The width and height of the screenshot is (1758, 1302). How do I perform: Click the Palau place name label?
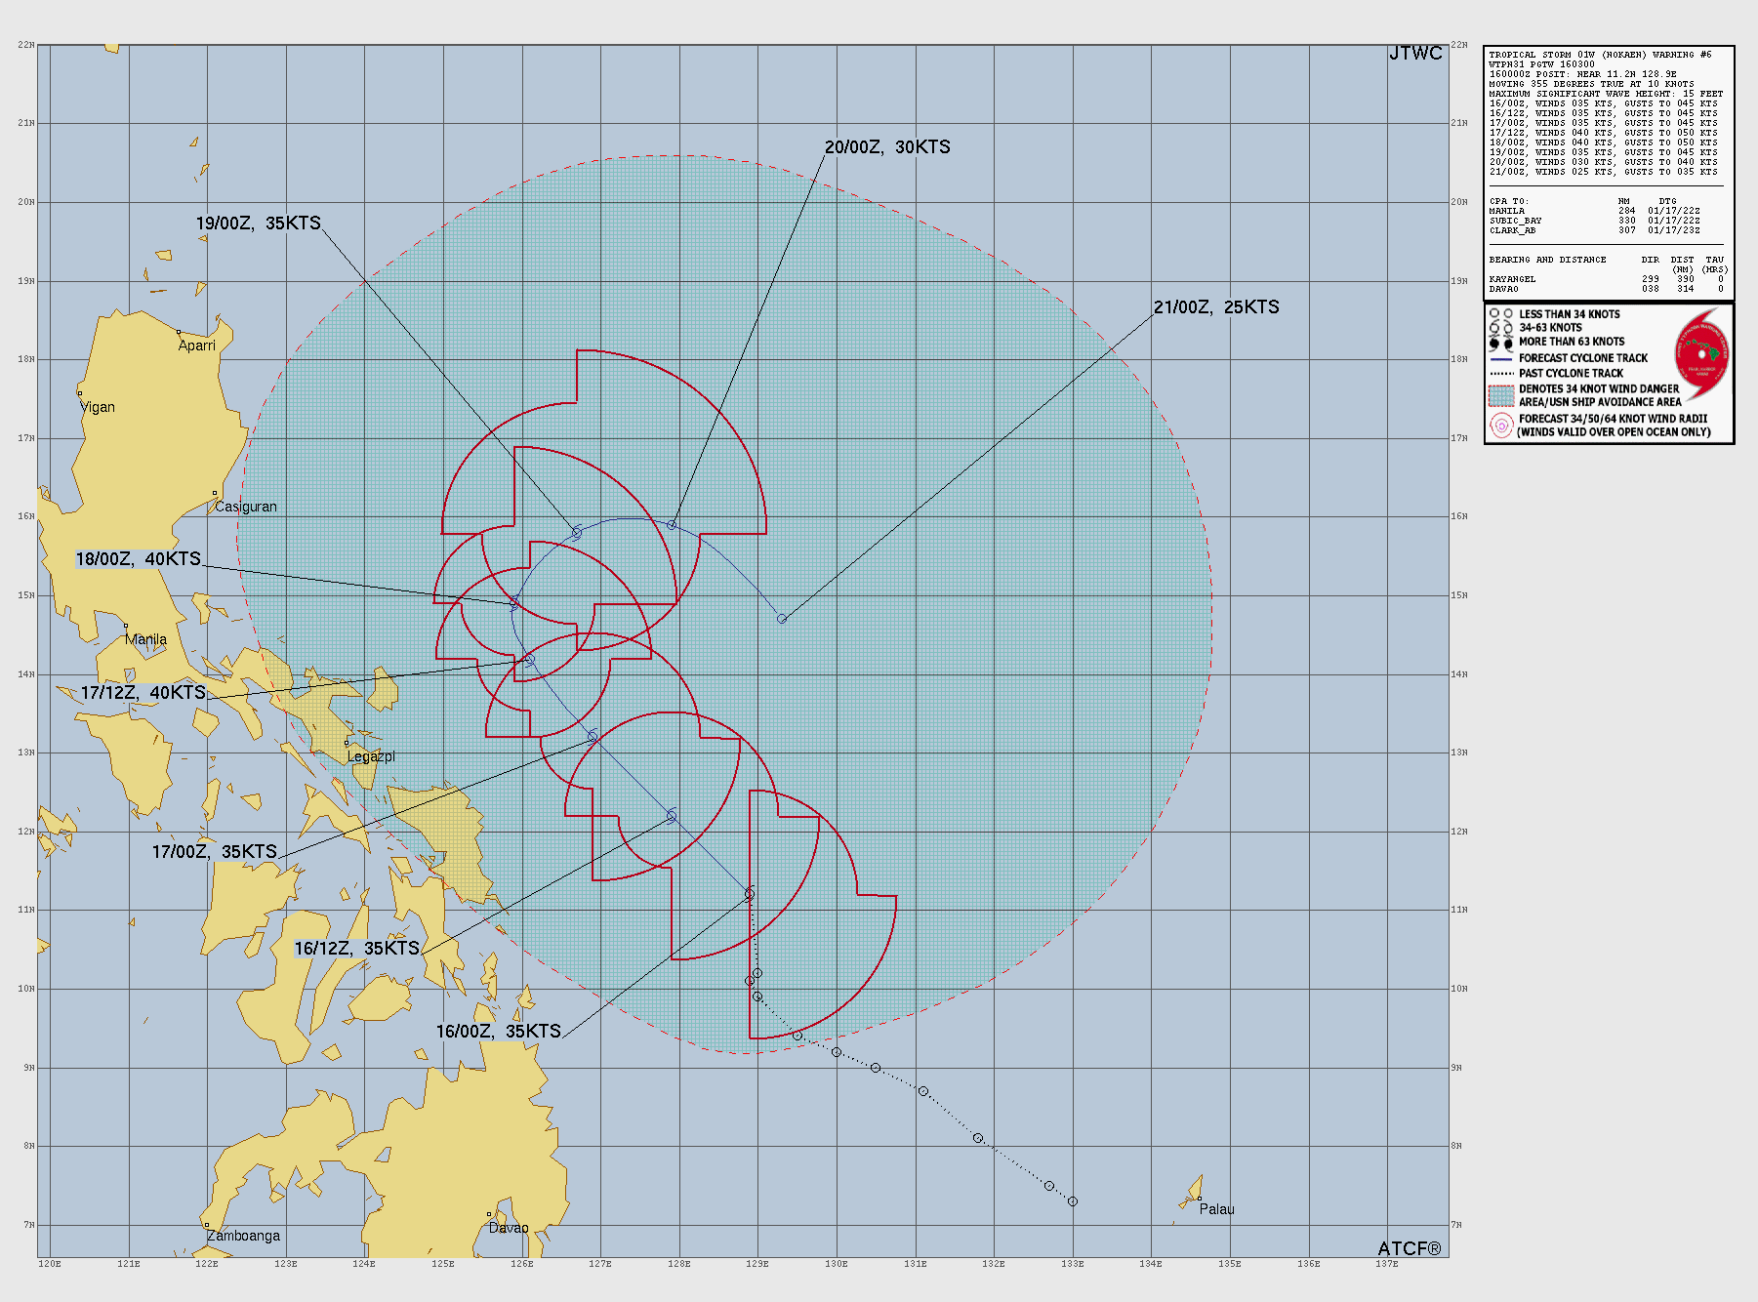coord(1216,1209)
